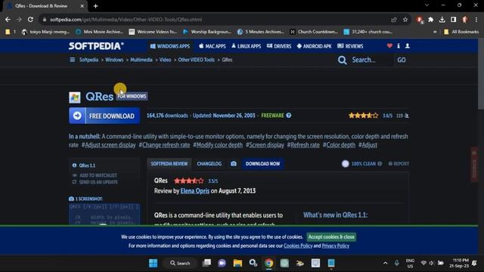Click the search magnifier icon
Screen dimensions: 484x272
point(342,60)
